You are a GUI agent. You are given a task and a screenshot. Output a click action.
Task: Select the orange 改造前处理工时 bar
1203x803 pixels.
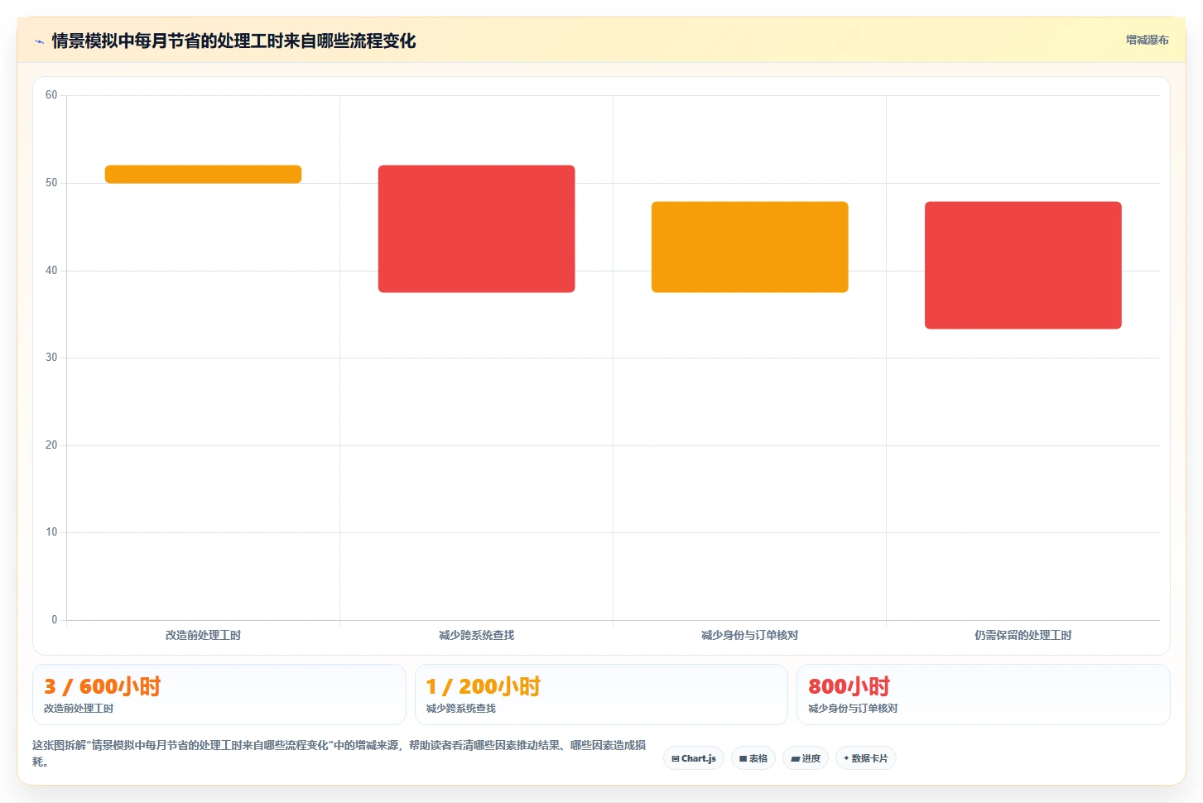click(x=203, y=174)
